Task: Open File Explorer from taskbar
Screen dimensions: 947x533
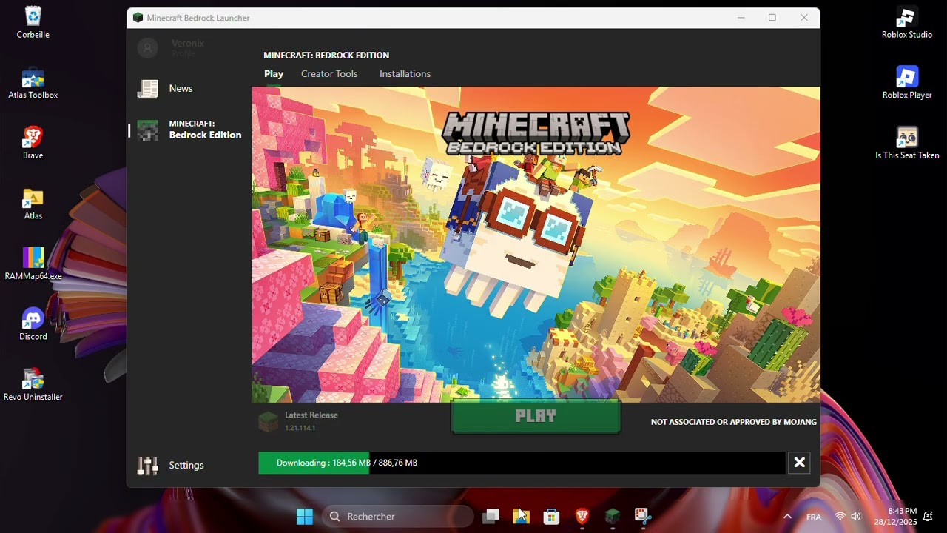Action: (x=521, y=517)
